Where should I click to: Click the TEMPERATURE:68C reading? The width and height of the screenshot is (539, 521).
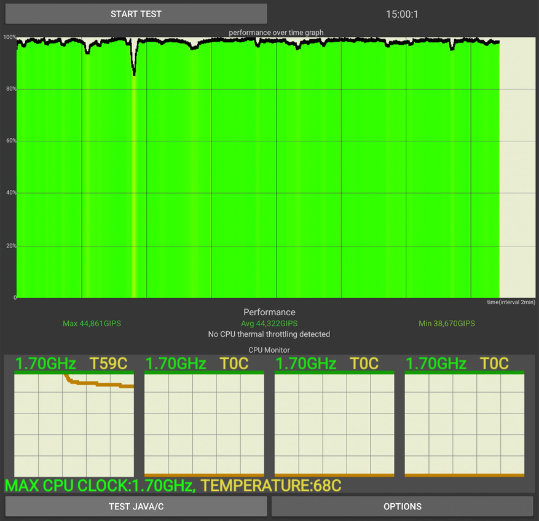271,485
